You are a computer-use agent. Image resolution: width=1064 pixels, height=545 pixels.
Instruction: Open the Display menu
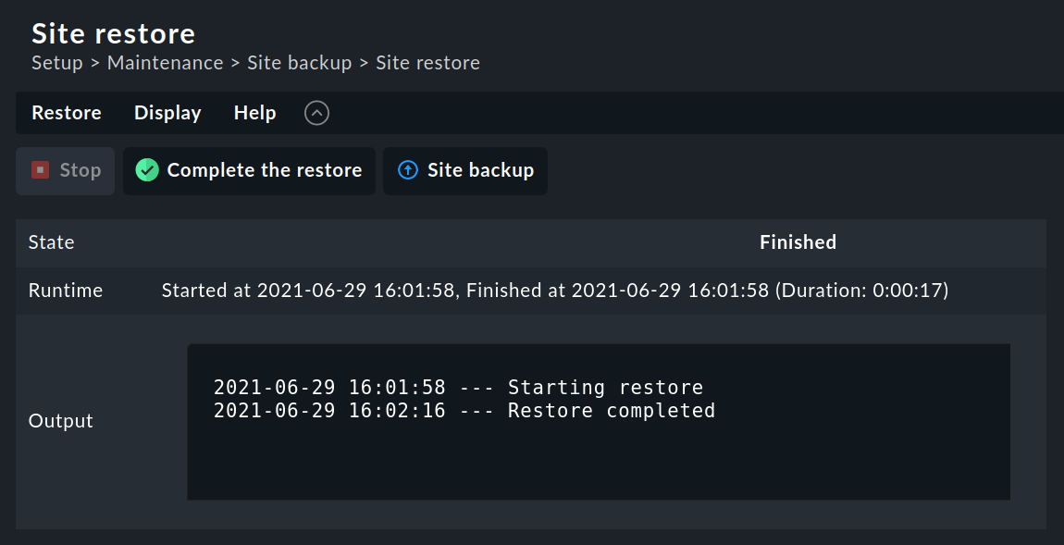(x=167, y=112)
